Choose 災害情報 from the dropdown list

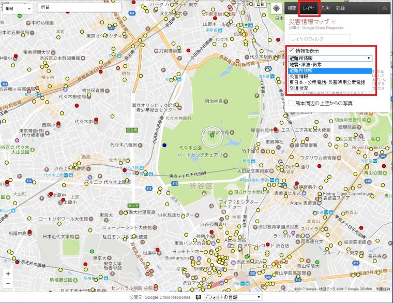click(x=330, y=77)
